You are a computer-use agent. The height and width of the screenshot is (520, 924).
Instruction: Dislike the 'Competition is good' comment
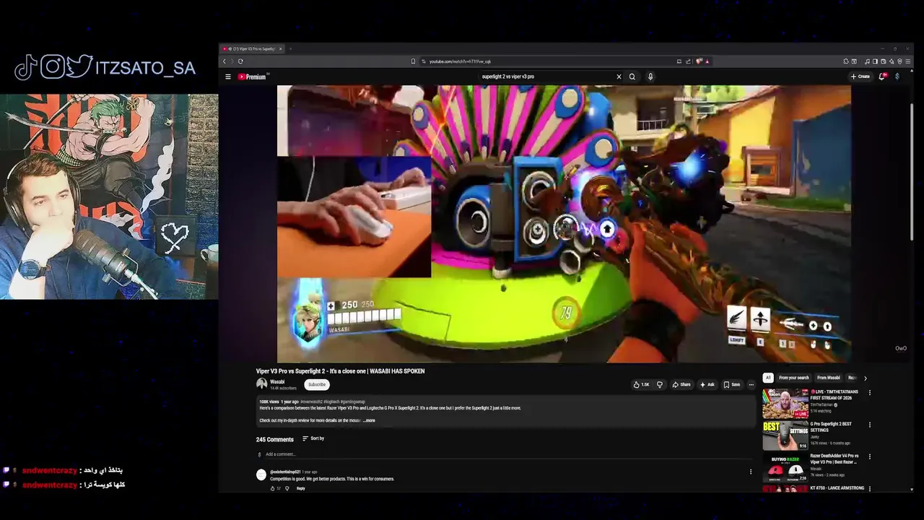287,488
